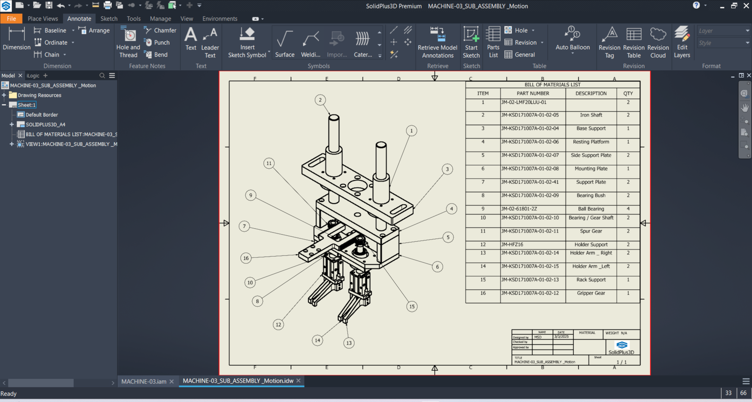
Task: Click Insert Sketch Symbol
Action: click(247, 43)
